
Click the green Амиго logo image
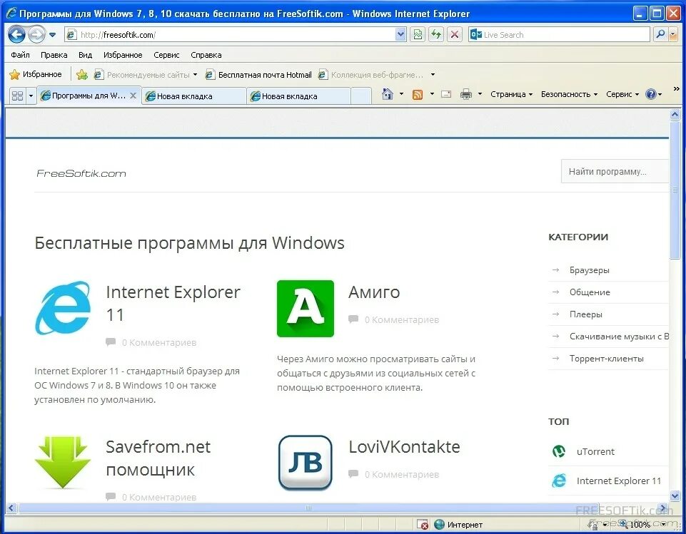306,309
